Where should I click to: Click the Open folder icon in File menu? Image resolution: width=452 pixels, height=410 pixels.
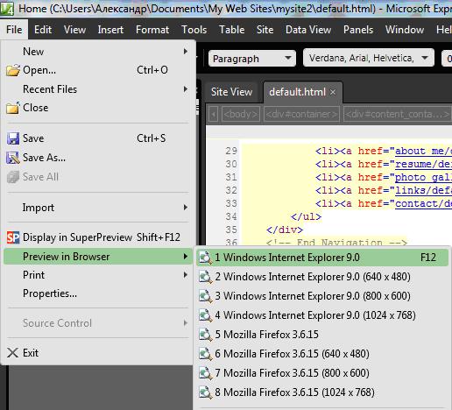tap(13, 70)
